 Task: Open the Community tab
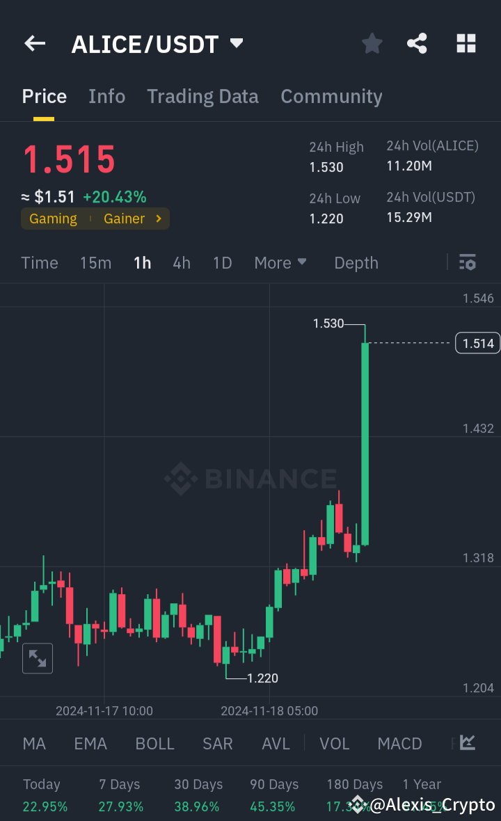(331, 96)
